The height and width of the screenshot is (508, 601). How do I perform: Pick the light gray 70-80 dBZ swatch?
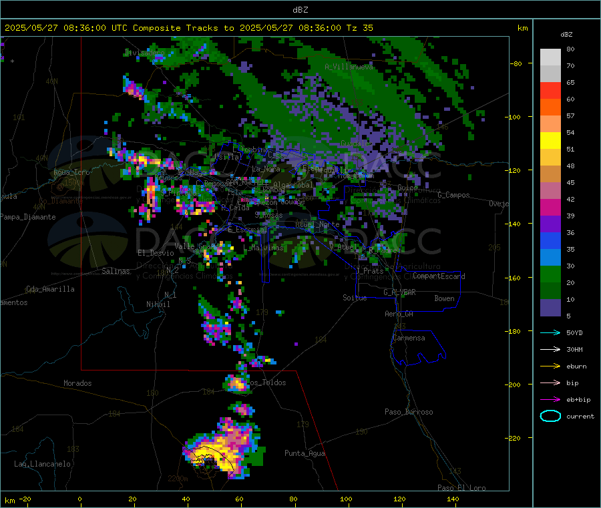pyautogui.click(x=550, y=57)
